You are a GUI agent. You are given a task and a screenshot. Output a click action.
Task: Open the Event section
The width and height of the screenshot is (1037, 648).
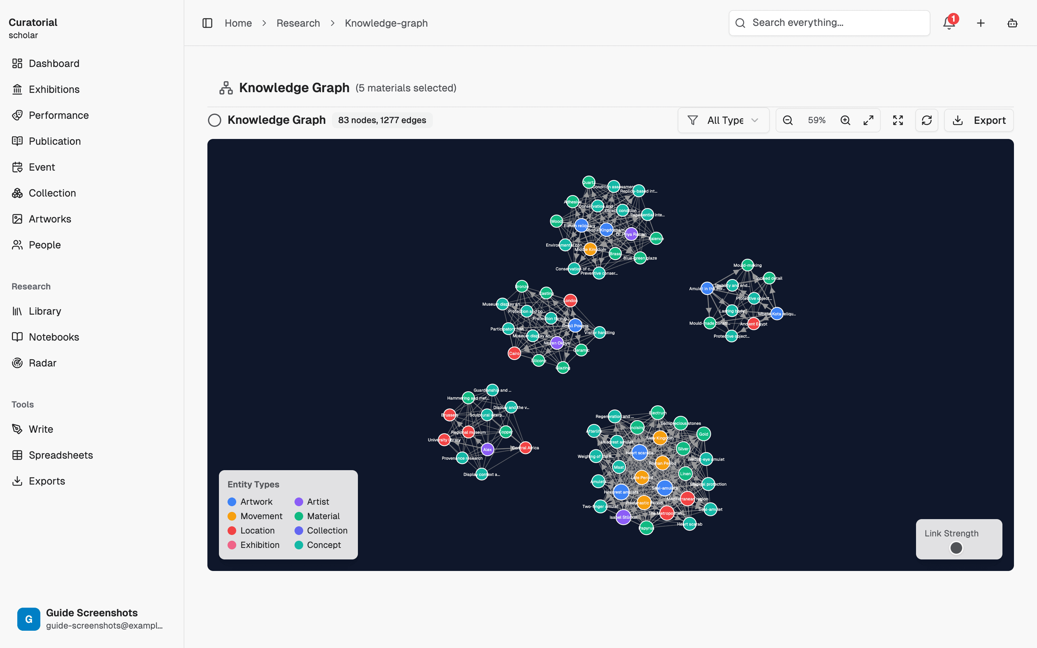[33, 167]
